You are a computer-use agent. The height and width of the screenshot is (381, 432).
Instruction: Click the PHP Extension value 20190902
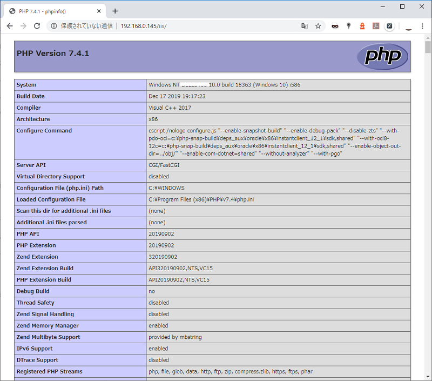161,245
